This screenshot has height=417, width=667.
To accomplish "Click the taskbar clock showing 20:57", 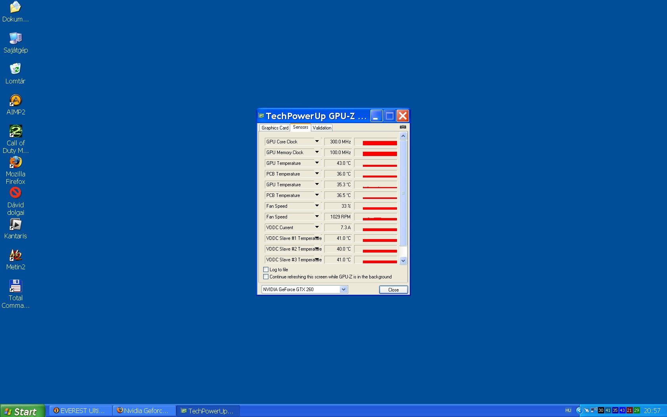I will tap(652, 411).
